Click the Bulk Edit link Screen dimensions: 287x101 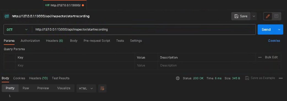pos(271,57)
